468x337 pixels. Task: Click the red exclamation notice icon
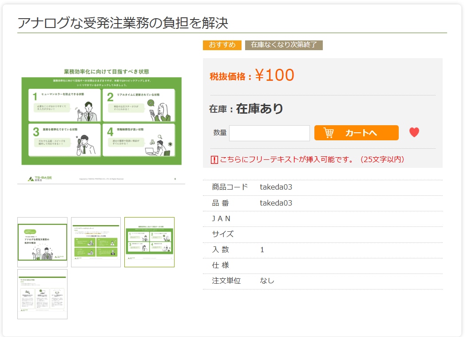pyautogui.click(x=214, y=159)
